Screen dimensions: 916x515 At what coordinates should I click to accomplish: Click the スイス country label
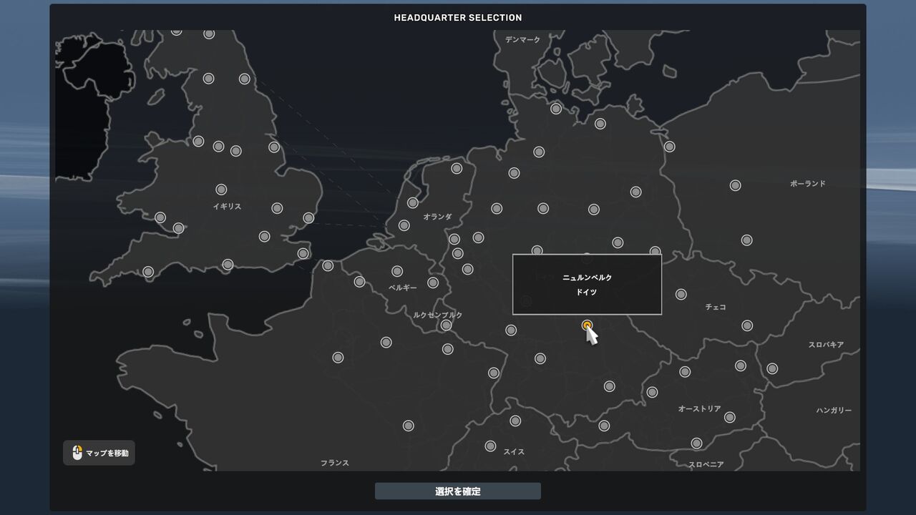pyautogui.click(x=514, y=452)
